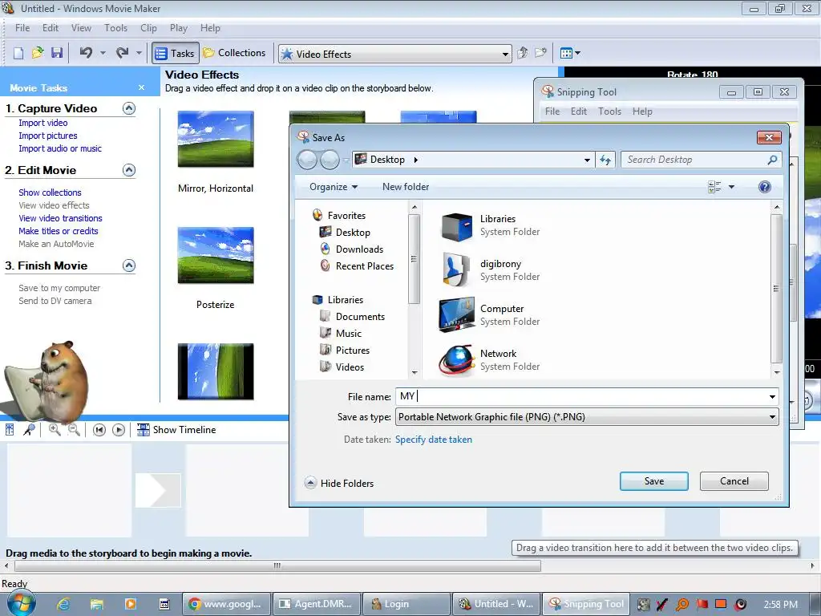This screenshot has width=821, height=616.
Task: Open the Clip menu
Action: [x=148, y=28]
